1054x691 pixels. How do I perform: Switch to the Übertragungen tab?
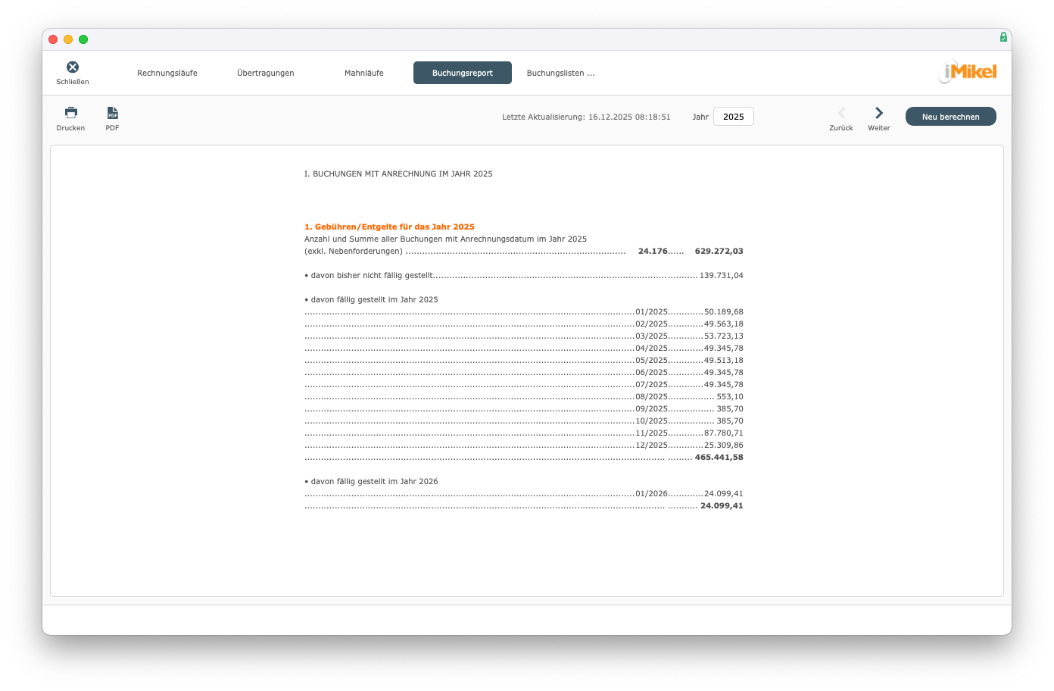[266, 73]
